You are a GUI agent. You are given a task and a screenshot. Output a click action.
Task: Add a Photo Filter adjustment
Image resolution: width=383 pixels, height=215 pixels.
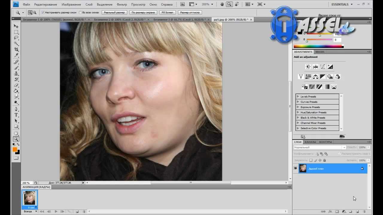click(330, 77)
